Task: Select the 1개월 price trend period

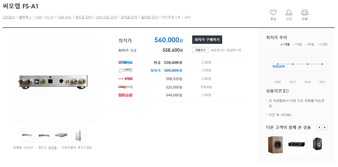Action: pos(285,44)
